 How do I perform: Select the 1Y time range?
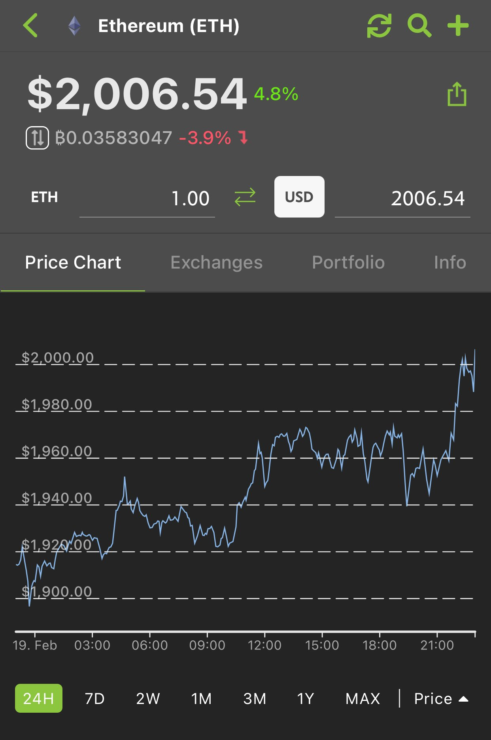tap(306, 699)
